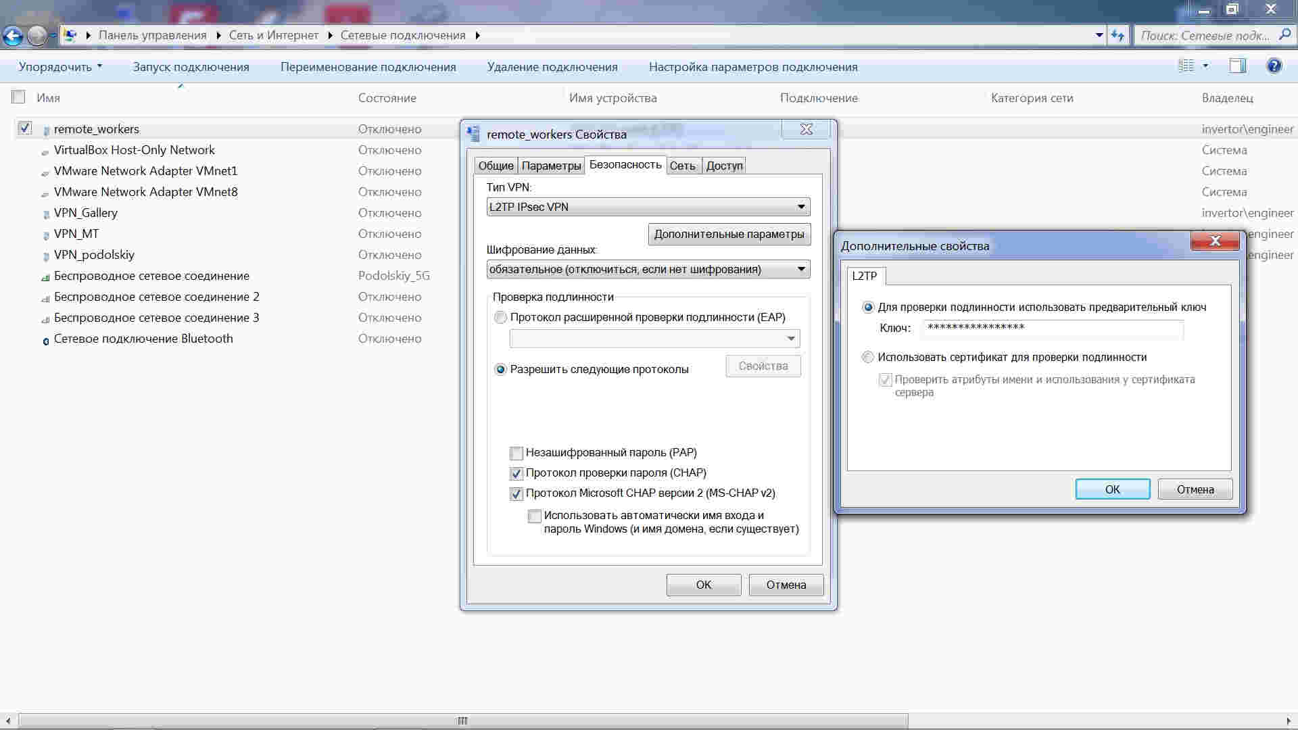Screen dimensions: 1298x730
Task: Select the L2TP tab
Action: coord(865,276)
